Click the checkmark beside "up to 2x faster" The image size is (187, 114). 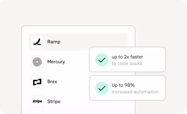coord(102,60)
